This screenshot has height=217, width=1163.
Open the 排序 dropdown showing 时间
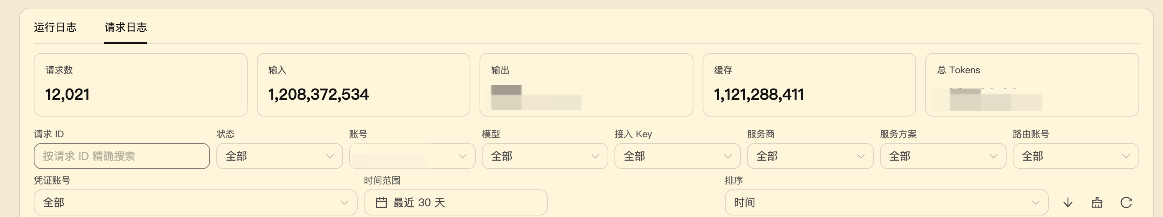pyautogui.click(x=886, y=202)
